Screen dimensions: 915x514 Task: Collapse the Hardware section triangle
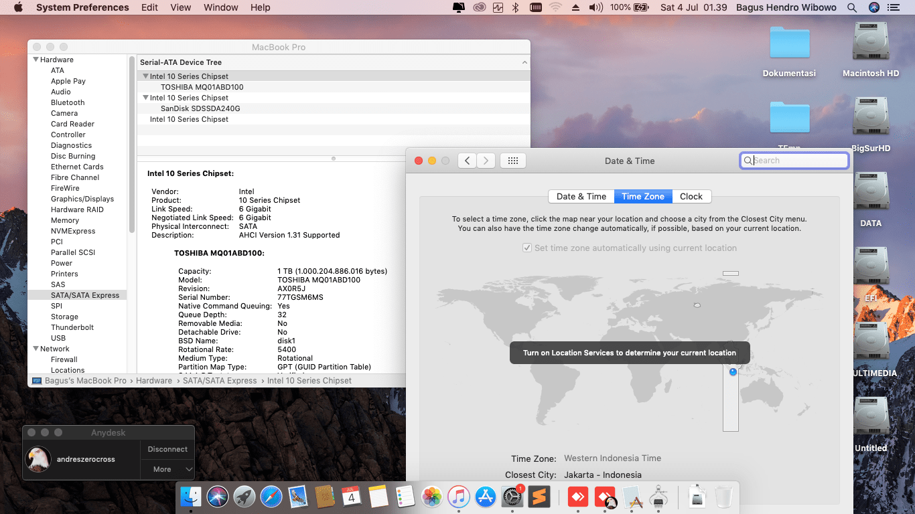click(x=36, y=60)
